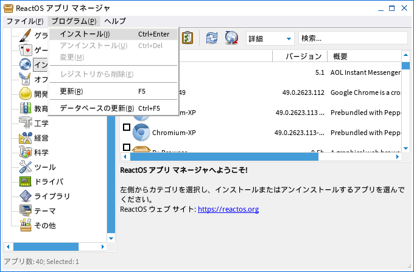The width and height of the screenshot is (414, 272).
Task: Click app list scroll-up arrow
Action: pyautogui.click(x=405, y=55)
